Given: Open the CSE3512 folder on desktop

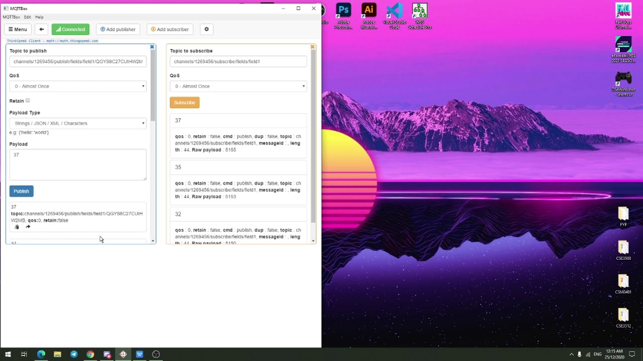Looking at the screenshot, I should tap(623, 318).
